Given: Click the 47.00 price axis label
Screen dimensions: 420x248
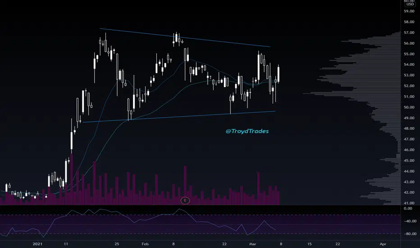Looking at the screenshot, I should (x=409, y=139).
